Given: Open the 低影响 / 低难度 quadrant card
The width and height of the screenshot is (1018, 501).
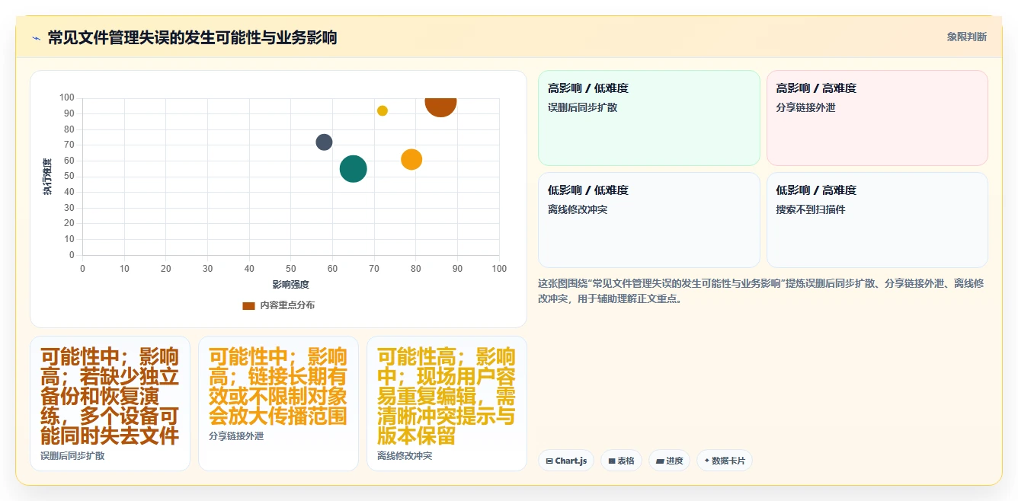Looking at the screenshot, I should [x=649, y=220].
